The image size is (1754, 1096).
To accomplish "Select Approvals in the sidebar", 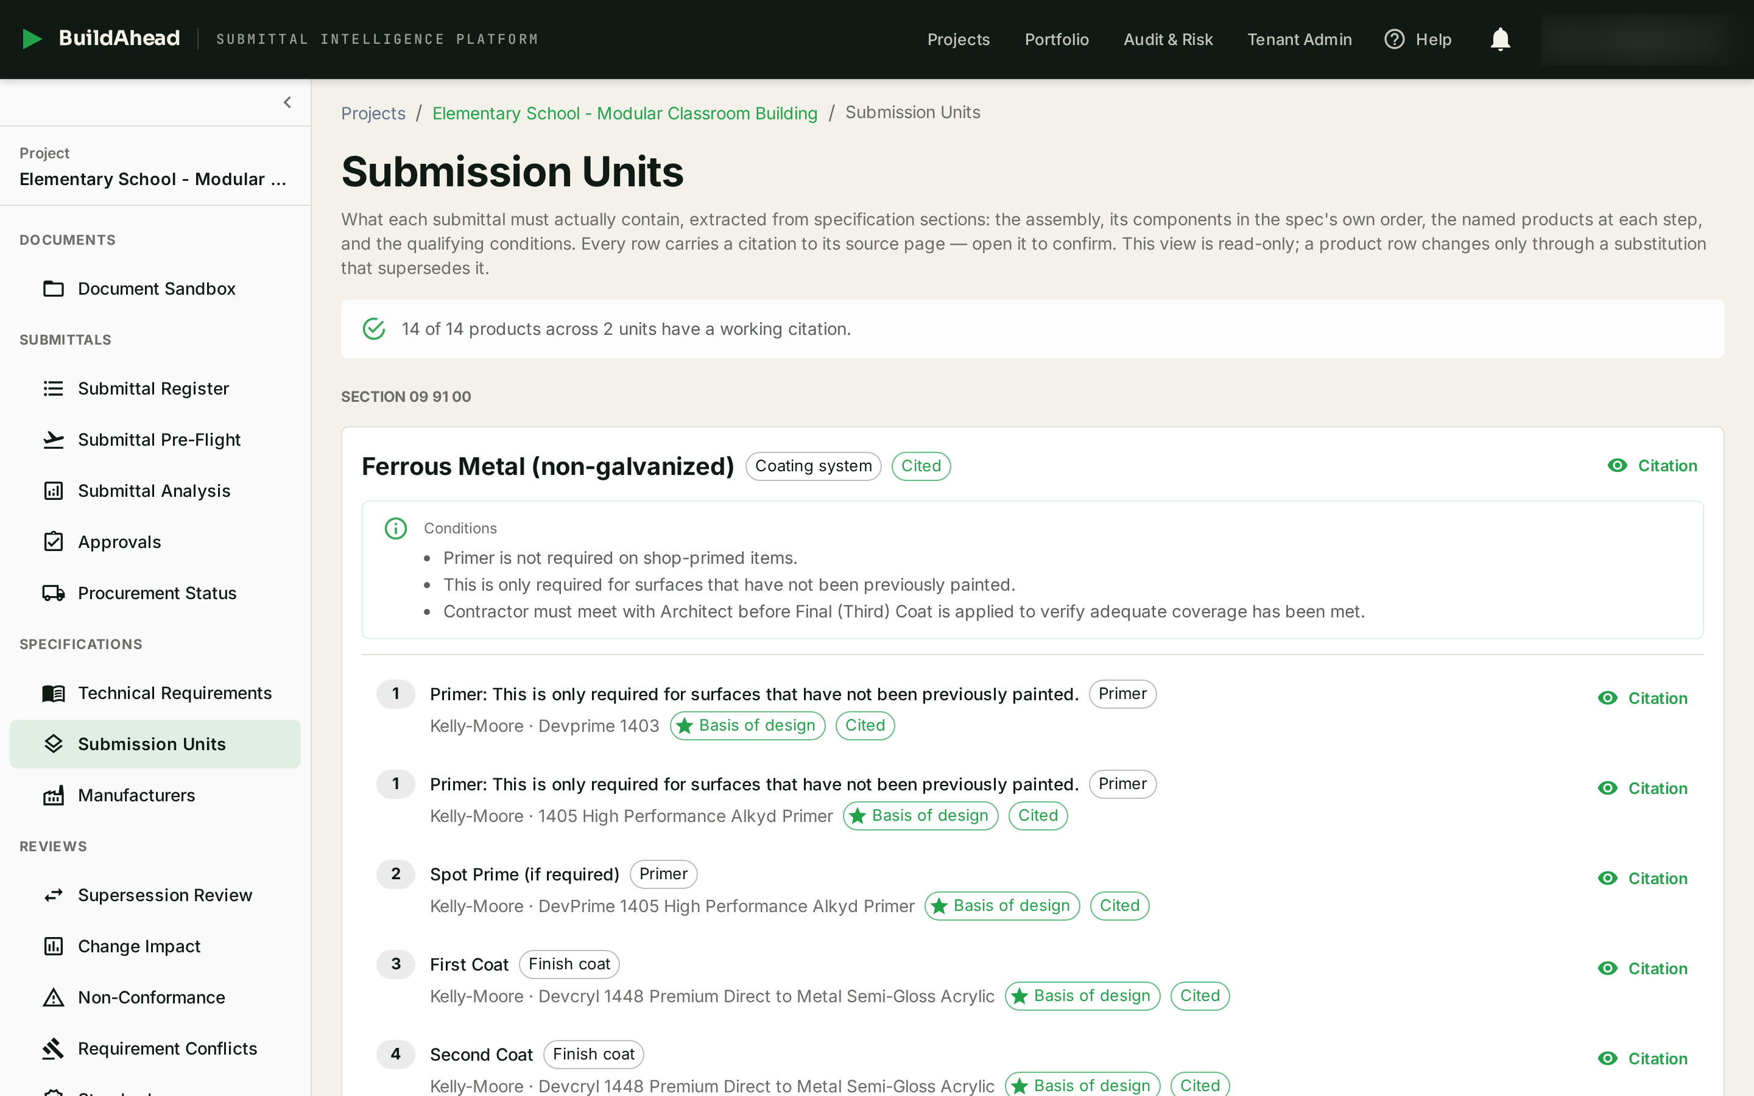I will coord(155,541).
